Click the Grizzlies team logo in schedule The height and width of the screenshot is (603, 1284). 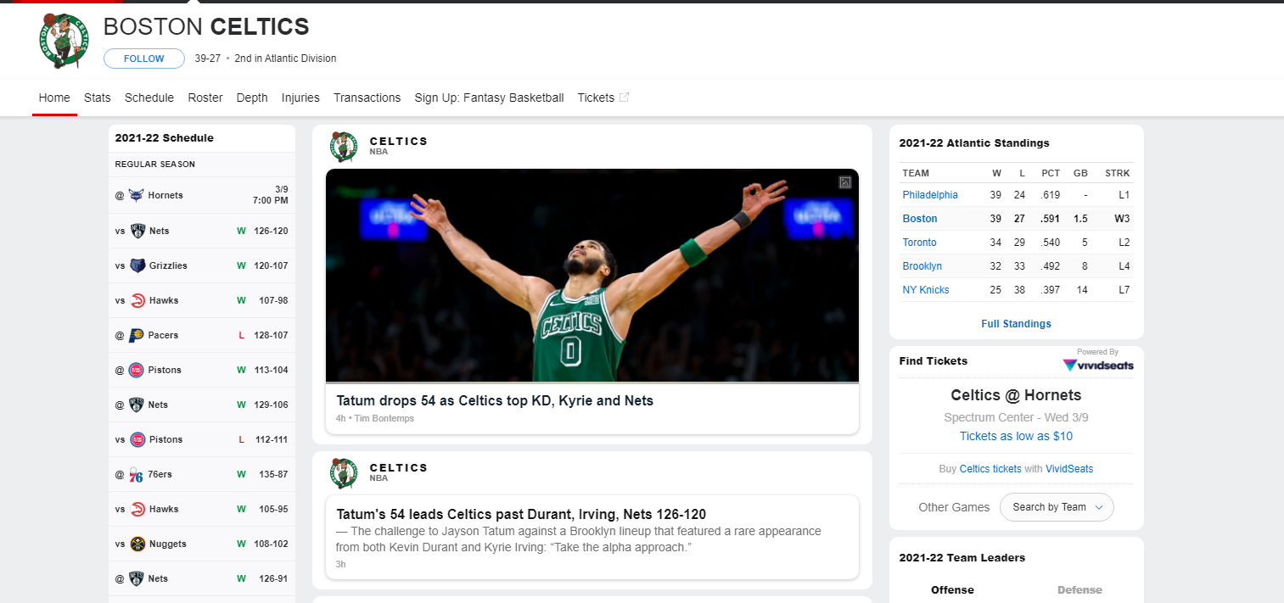[137, 265]
